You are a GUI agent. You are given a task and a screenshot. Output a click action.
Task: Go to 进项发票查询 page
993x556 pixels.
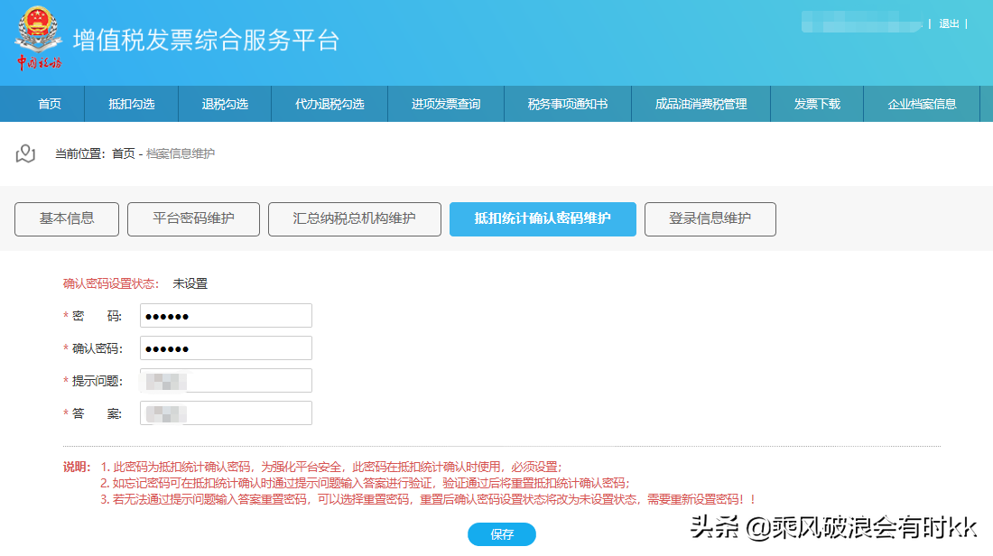point(446,103)
